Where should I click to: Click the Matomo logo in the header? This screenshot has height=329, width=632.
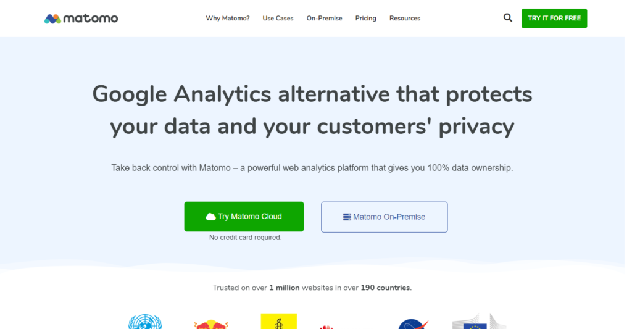point(81,19)
